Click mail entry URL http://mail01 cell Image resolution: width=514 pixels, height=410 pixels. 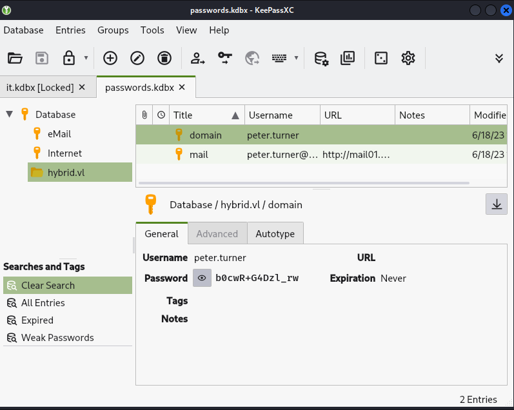click(x=356, y=155)
